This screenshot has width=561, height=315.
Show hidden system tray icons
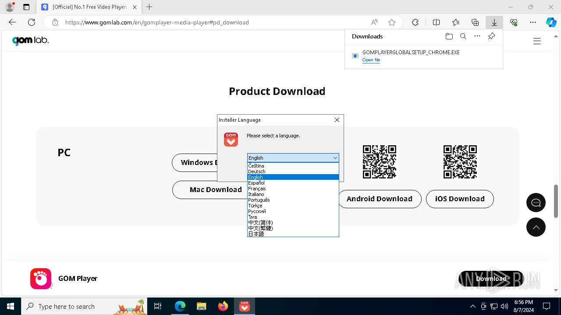(x=472, y=306)
